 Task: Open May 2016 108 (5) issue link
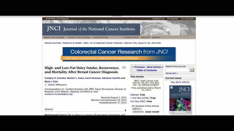(180, 82)
